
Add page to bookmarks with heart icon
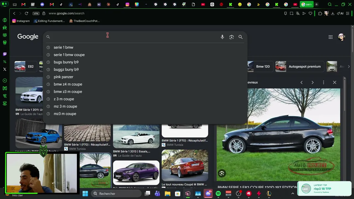[x=310, y=13]
